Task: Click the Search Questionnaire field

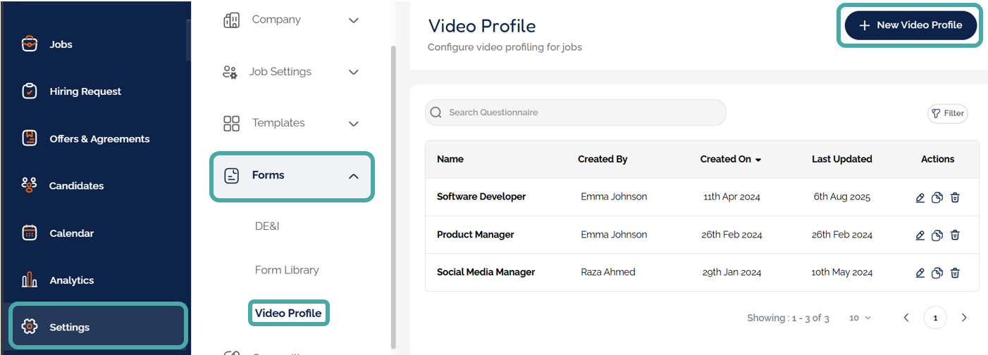Action: pyautogui.click(x=575, y=112)
